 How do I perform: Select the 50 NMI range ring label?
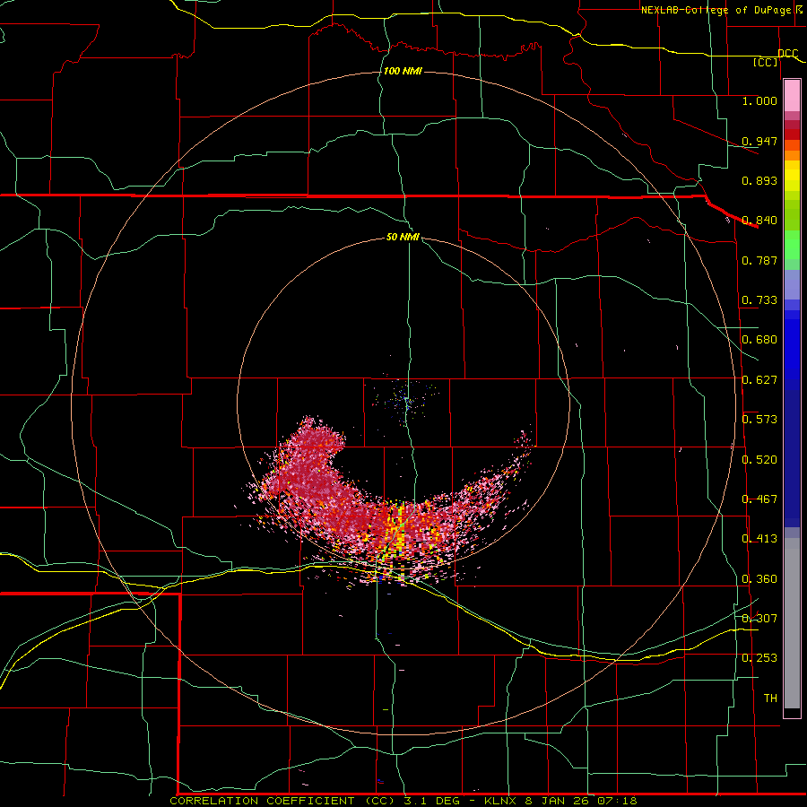[403, 237]
